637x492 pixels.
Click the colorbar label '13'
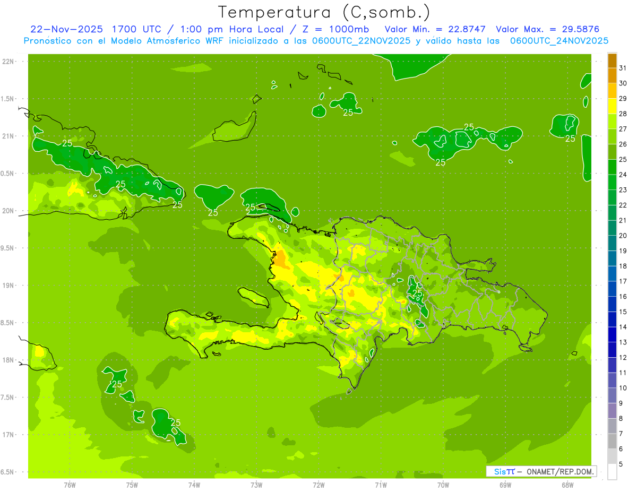tap(623, 342)
